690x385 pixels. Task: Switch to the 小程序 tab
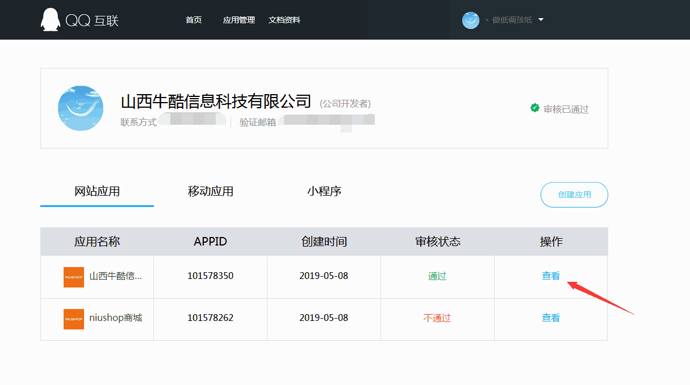324,191
